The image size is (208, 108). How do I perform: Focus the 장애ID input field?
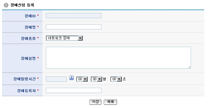(x=74, y=16)
